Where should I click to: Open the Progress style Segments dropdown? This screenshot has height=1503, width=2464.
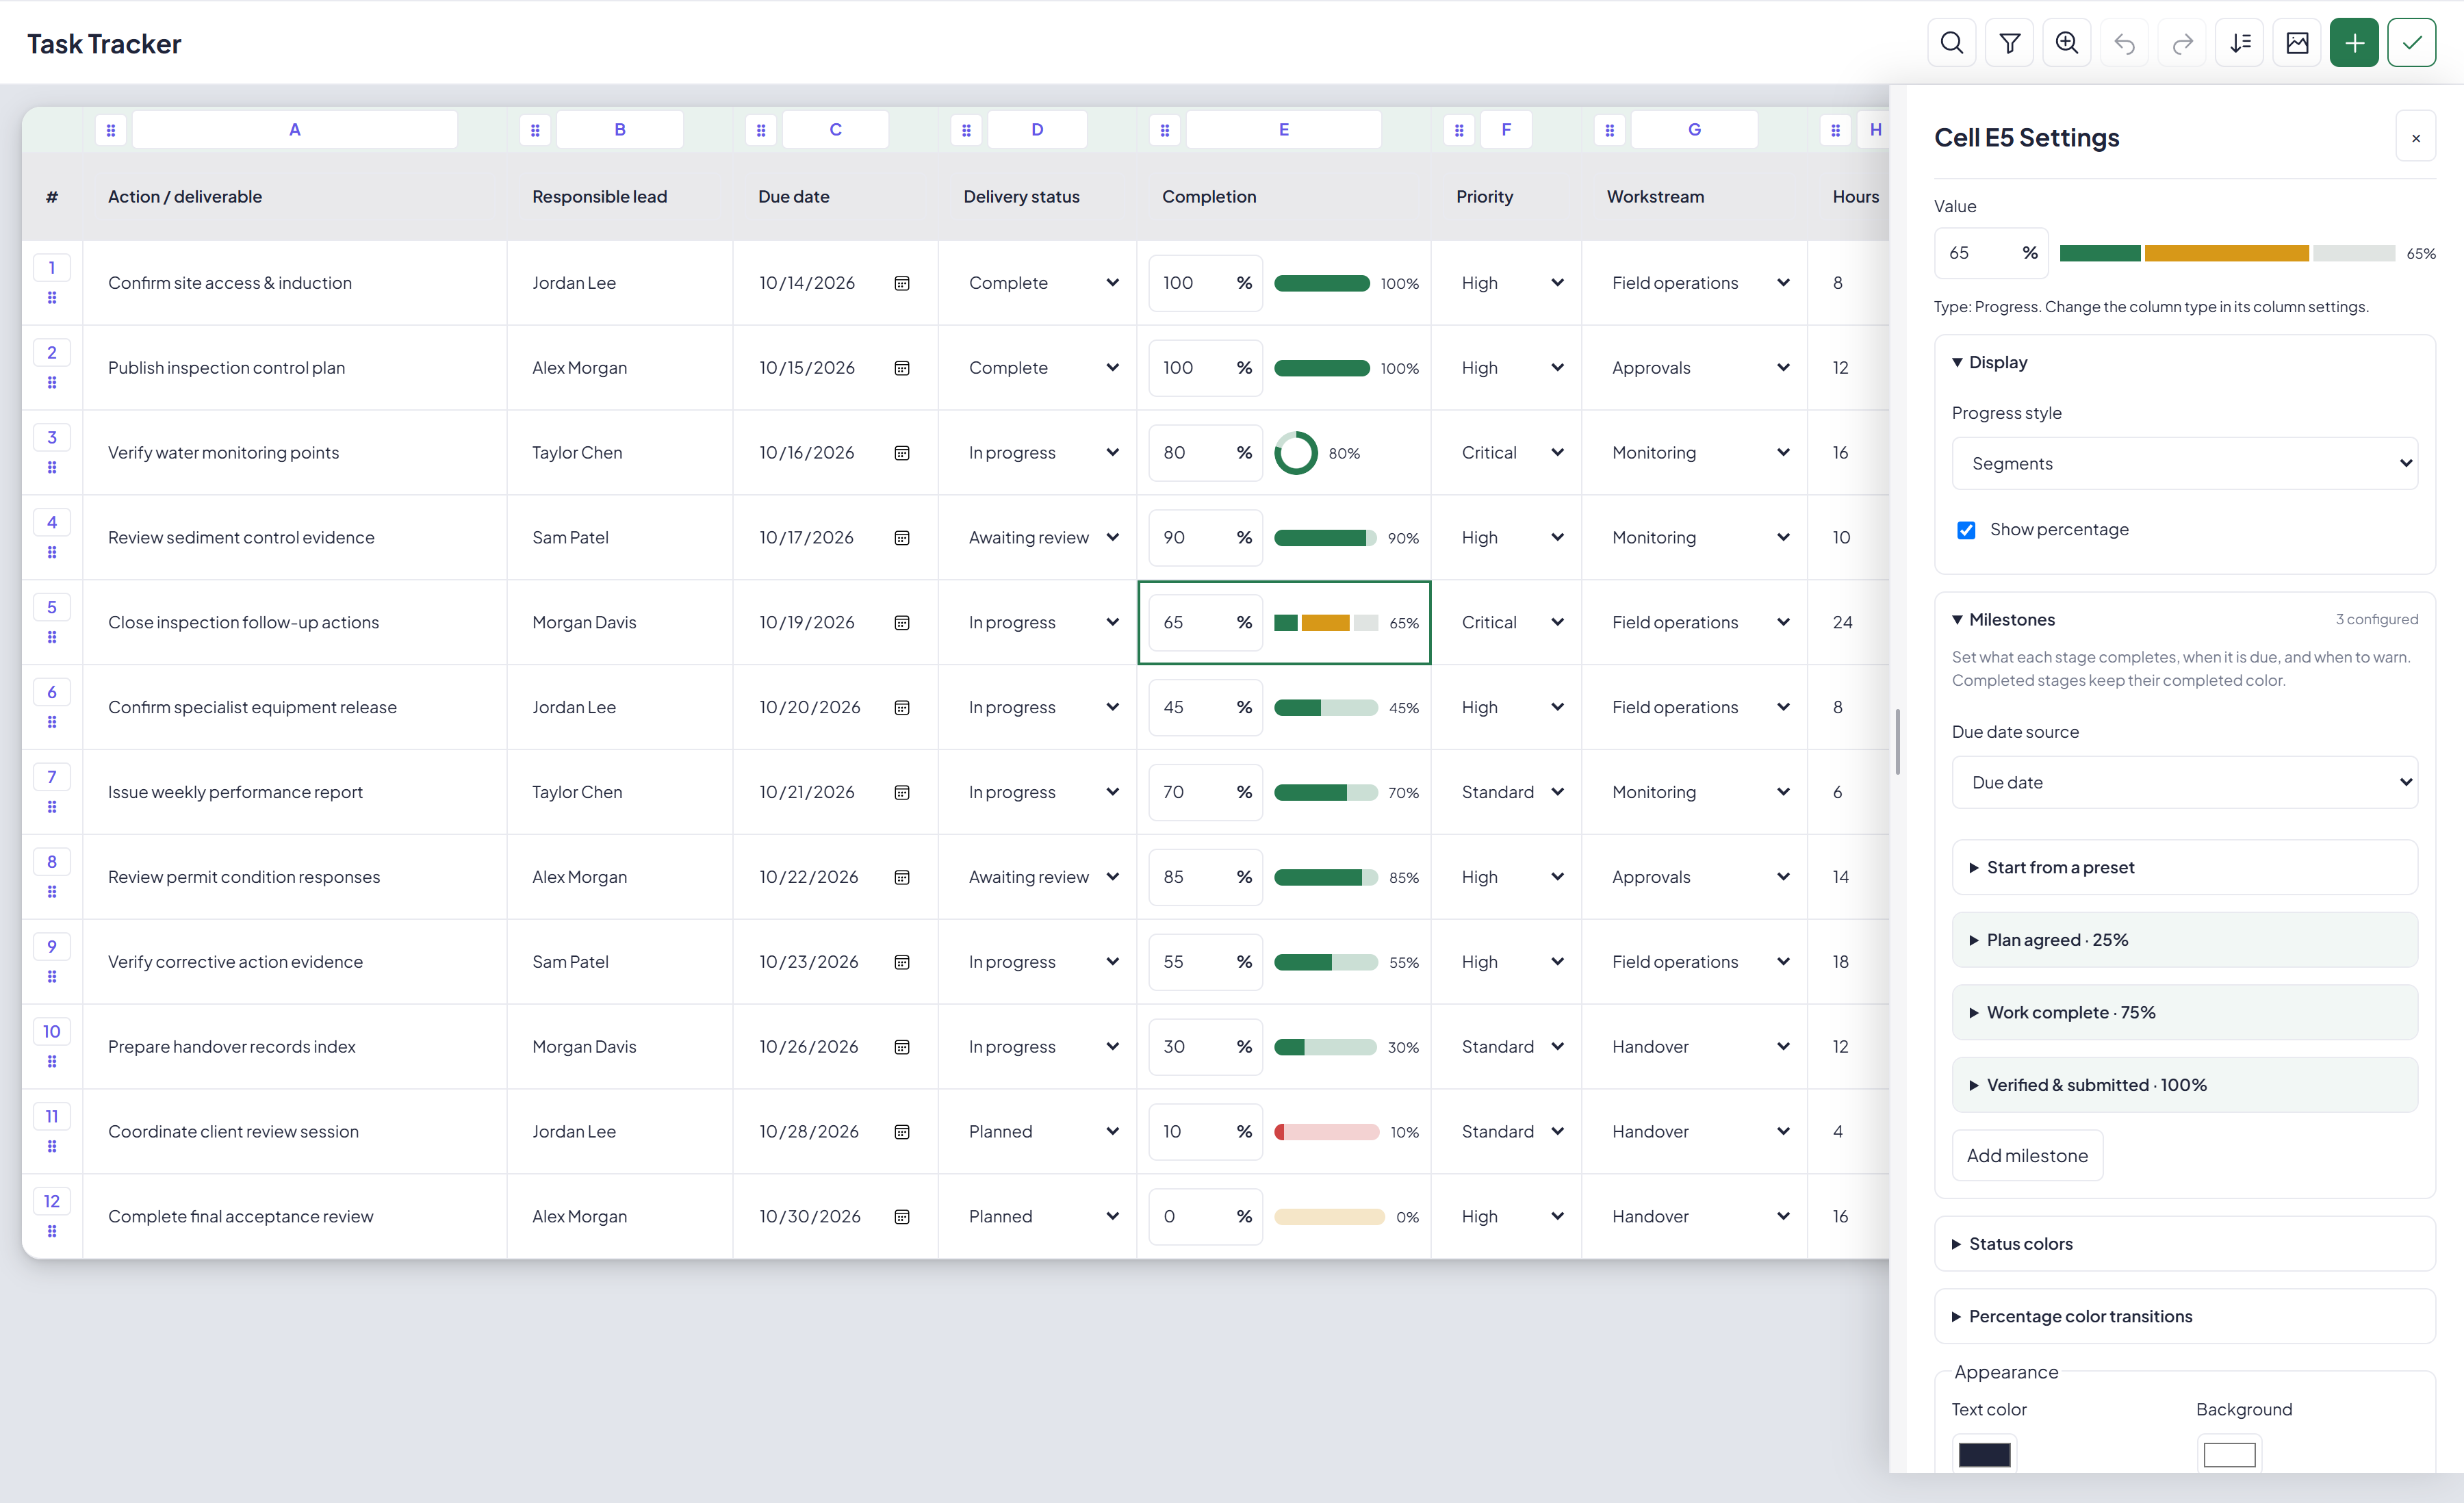[2185, 463]
